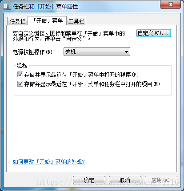Cancel with the 取消 button

pos(125,180)
